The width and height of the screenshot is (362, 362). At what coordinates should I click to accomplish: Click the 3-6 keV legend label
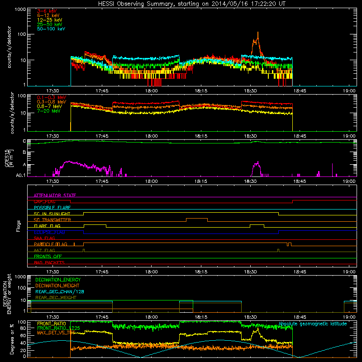click(47, 11)
